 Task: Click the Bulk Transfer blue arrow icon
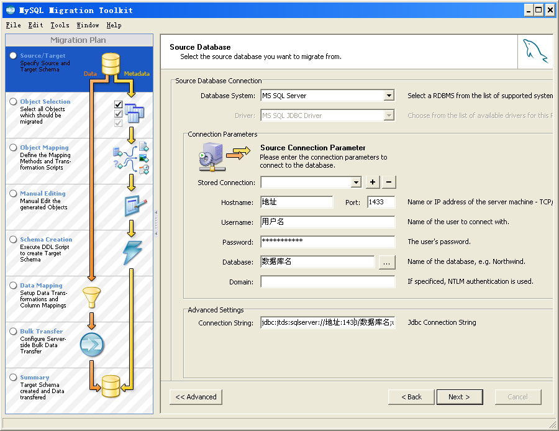92,344
